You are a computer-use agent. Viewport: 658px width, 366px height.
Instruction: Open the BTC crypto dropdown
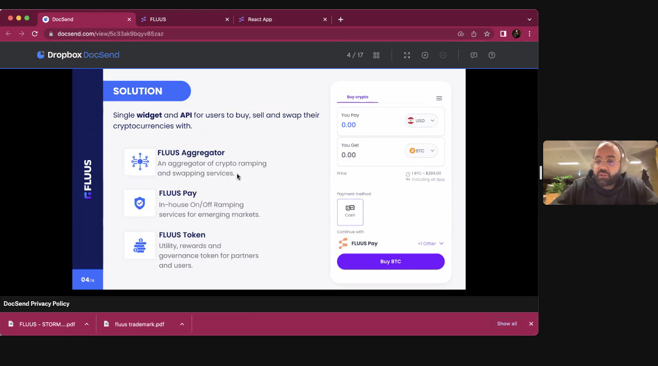pos(421,151)
